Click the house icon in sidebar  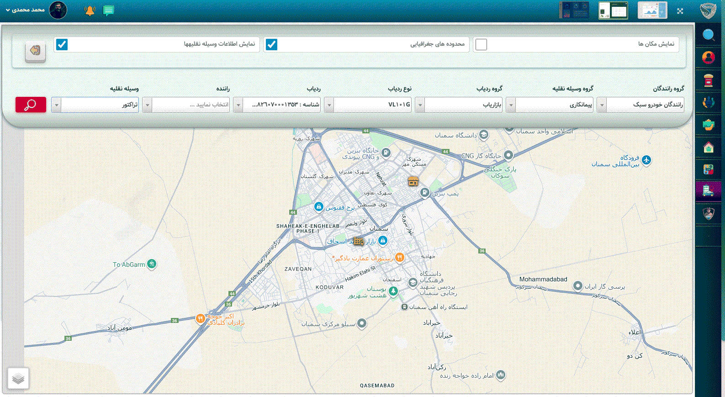click(x=708, y=147)
